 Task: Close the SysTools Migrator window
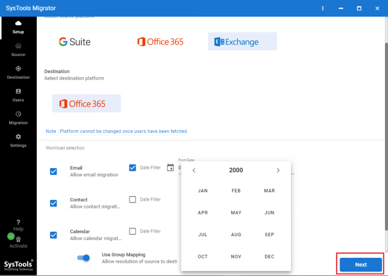[377, 8]
